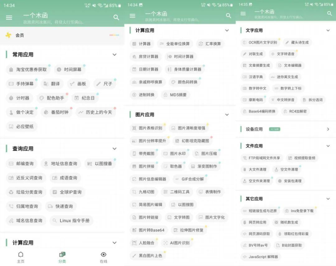
Task: Expand the 设备应用 section arrow
Action: 328,129
